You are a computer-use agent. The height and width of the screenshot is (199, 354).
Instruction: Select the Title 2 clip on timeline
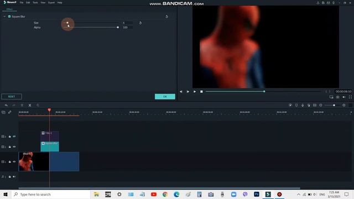pos(50,136)
